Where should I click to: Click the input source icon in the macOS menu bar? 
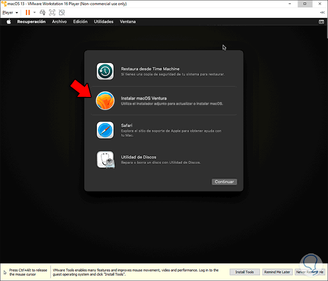coord(321,22)
